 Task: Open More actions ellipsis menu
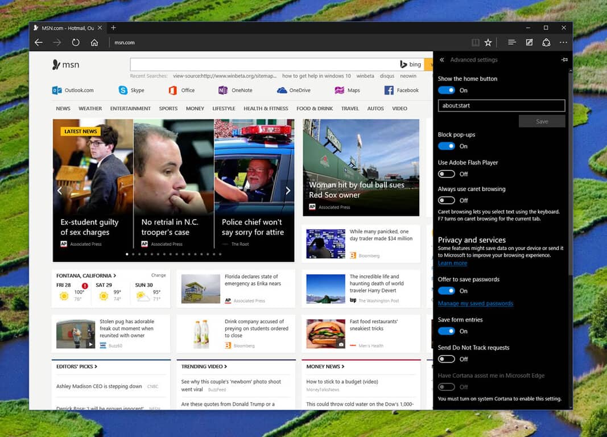click(x=563, y=43)
